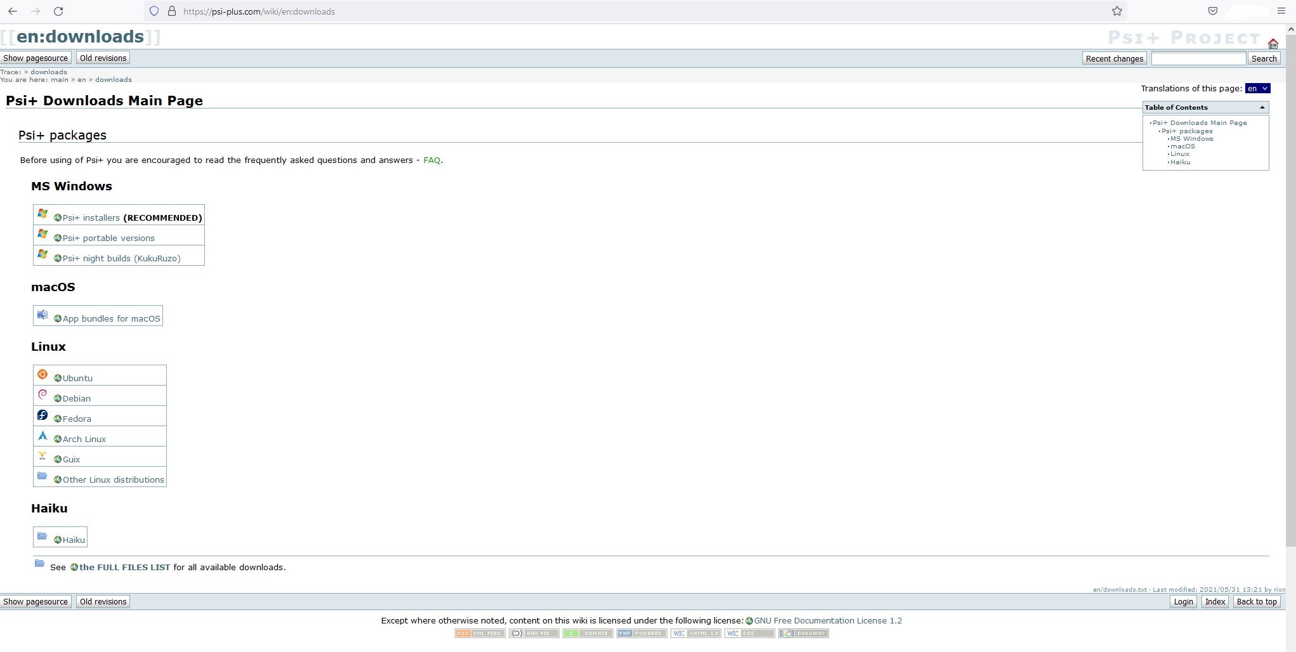This screenshot has width=1296, height=652.
Task: Jump to Linux in Table of Contents
Action: click(x=1179, y=154)
